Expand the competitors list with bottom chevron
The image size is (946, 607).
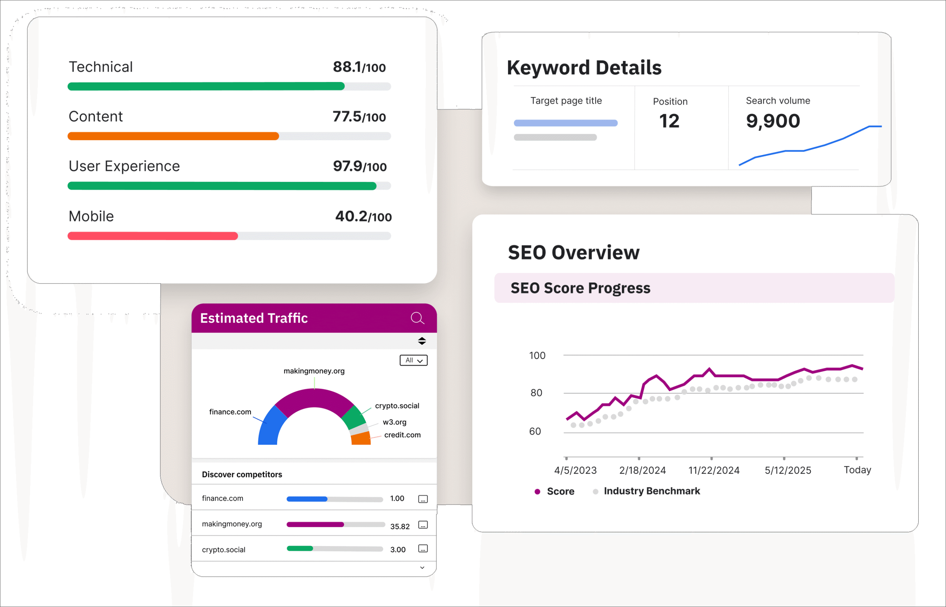click(422, 567)
